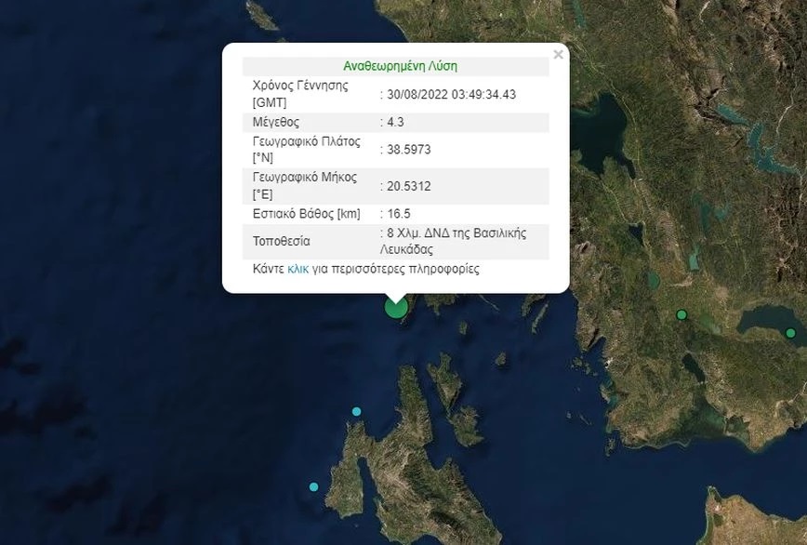807x545 pixels.
Task: Click the "Μέγεθος" row label
Action: [x=276, y=122]
